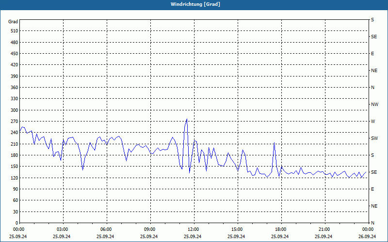Click the "26.09.24" date label
Viewport: 388px width, 242px height.
pyautogui.click(x=367, y=236)
